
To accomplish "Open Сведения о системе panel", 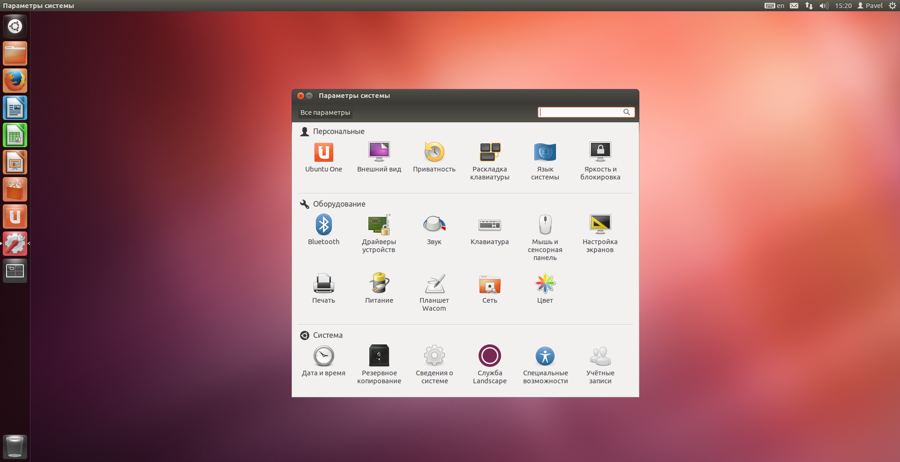I will [434, 365].
